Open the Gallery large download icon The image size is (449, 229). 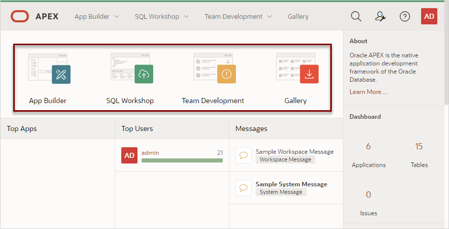point(297,68)
